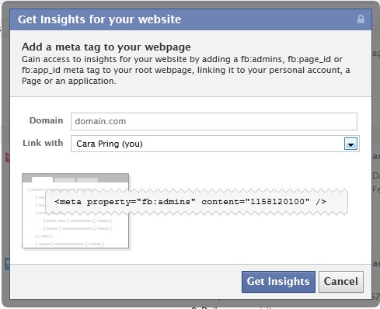Click the lock icon in dialog header
380x309 pixels.
(361, 19)
